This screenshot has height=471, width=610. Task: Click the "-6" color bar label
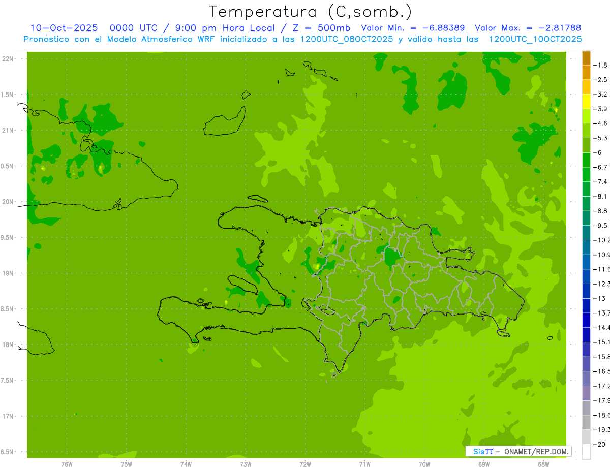click(x=599, y=153)
